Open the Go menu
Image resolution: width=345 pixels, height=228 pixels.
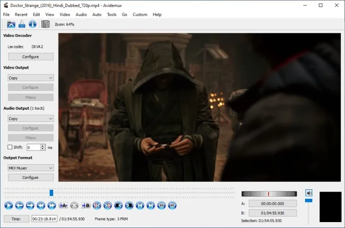(x=124, y=15)
